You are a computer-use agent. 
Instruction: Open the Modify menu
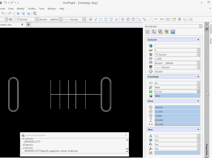coord(21,9)
